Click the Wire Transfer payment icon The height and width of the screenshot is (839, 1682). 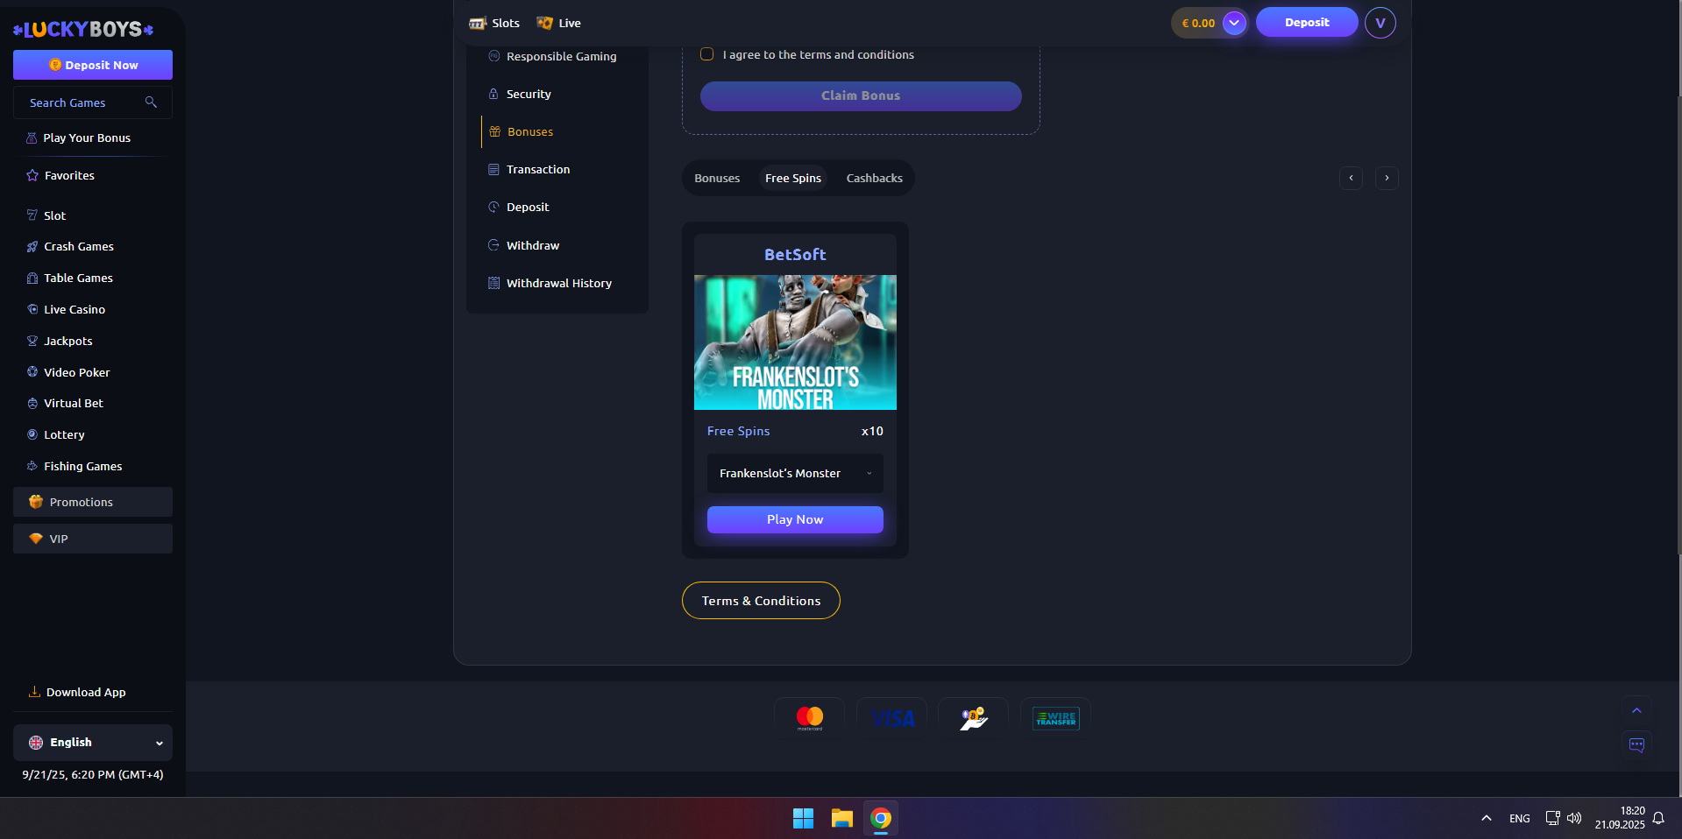coord(1055,718)
